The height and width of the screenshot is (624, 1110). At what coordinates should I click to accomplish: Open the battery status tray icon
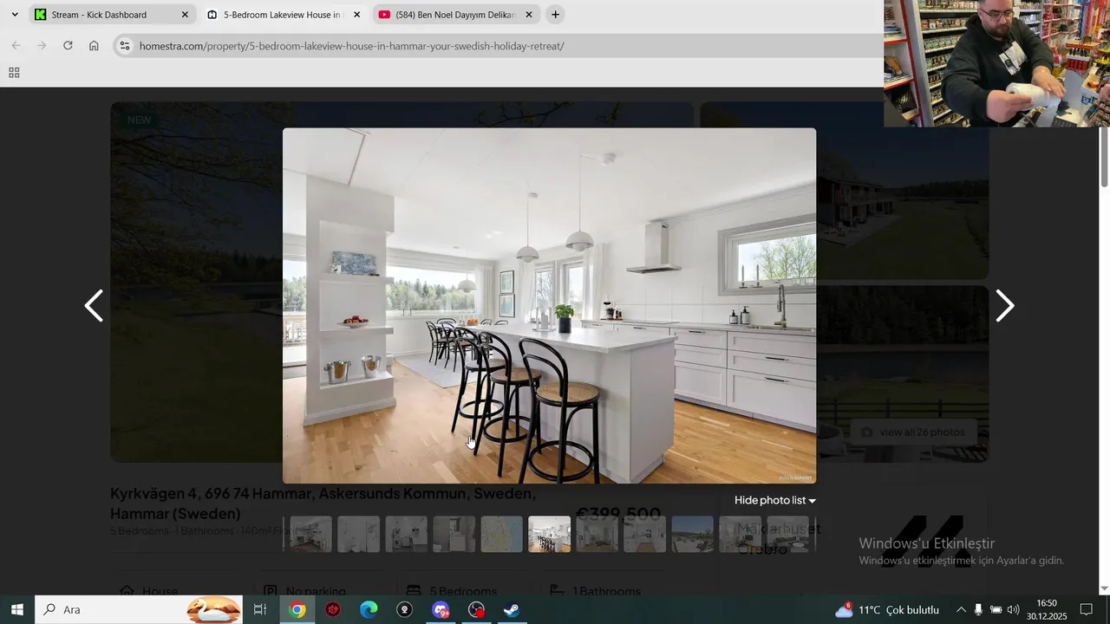tap(996, 609)
